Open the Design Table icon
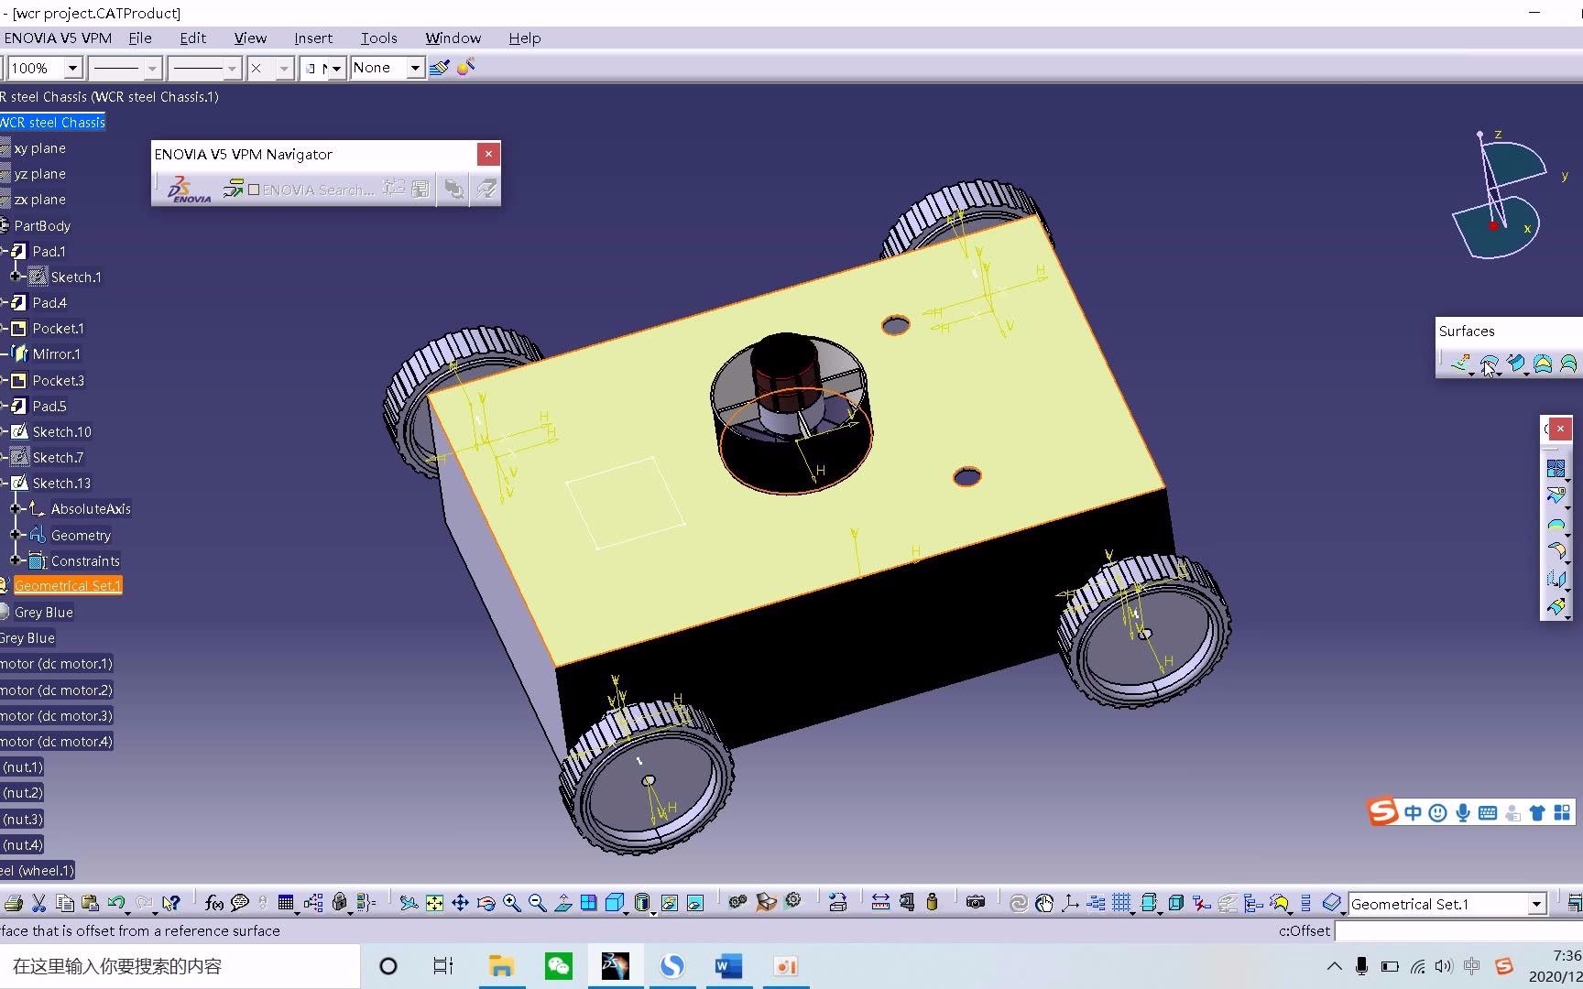The image size is (1583, 989). (x=286, y=903)
